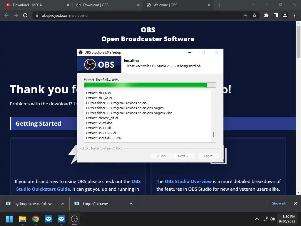Toggle the Chrome side panel
This screenshot has width=301, height=226.
(x=276, y=15)
